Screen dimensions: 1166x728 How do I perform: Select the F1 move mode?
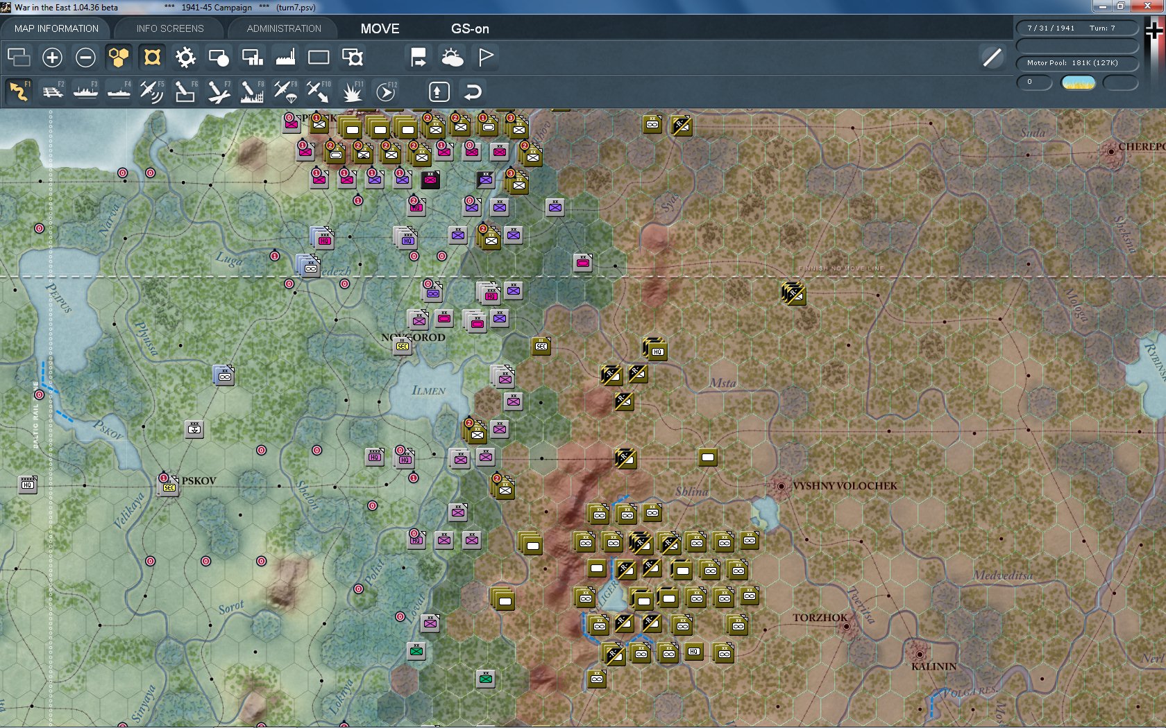[19, 92]
